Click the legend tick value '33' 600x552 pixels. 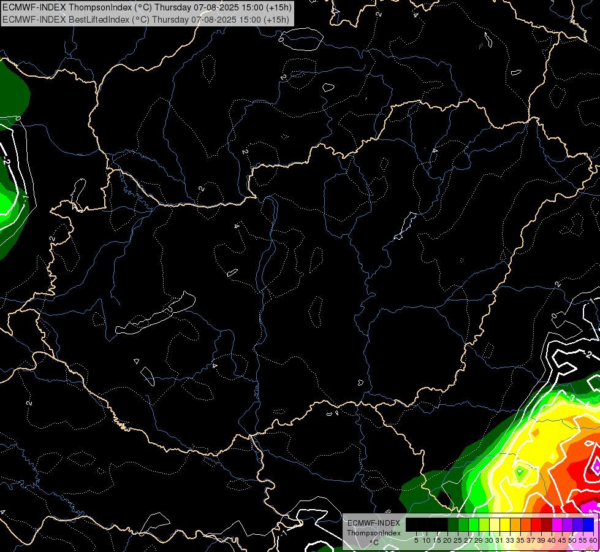click(x=510, y=540)
